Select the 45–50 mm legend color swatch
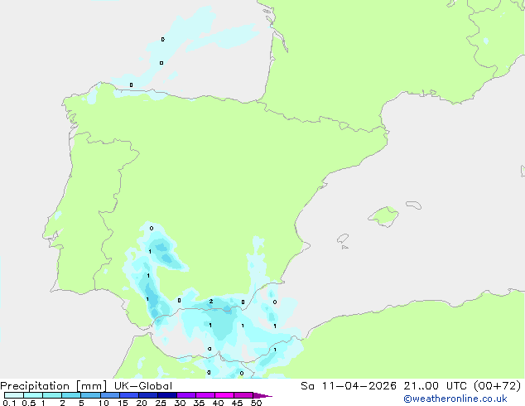Screen dimensions: 525x406 (x=243, y=395)
